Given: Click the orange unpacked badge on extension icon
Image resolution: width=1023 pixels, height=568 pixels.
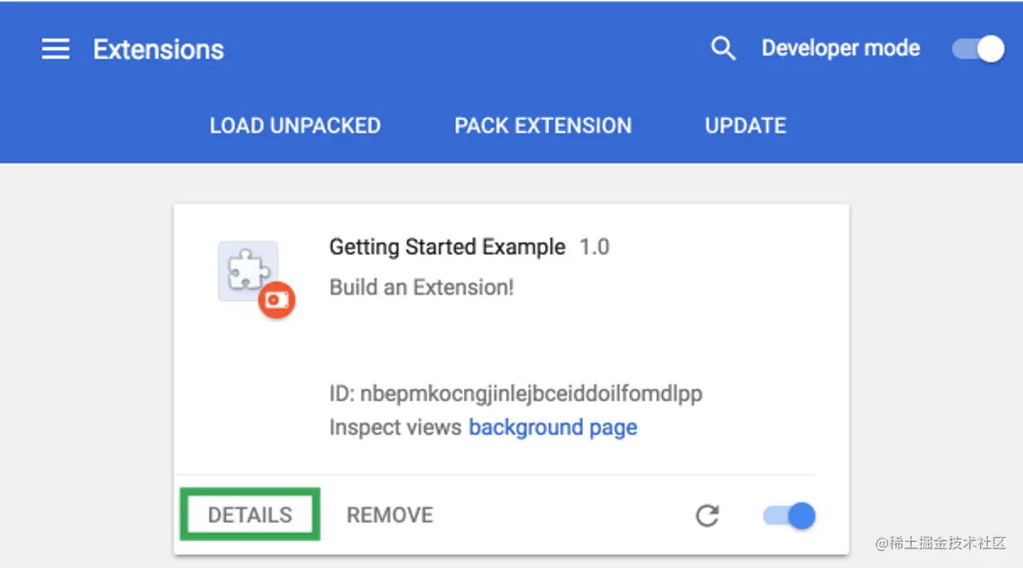Looking at the screenshot, I should click(277, 300).
